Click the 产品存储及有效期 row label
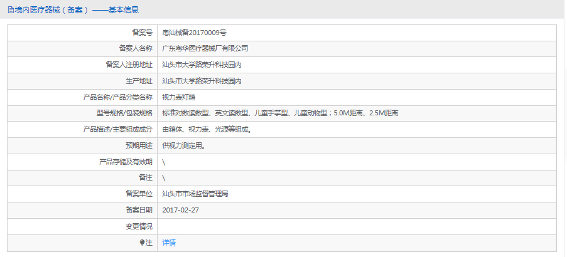 pos(126,162)
